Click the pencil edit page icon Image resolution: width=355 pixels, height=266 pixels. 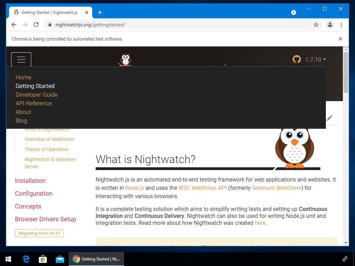click(329, 118)
